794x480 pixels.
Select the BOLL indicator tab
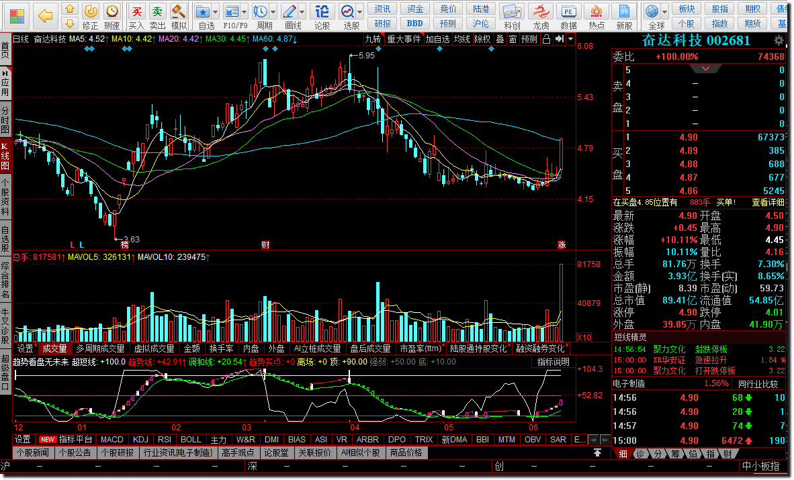click(x=191, y=440)
